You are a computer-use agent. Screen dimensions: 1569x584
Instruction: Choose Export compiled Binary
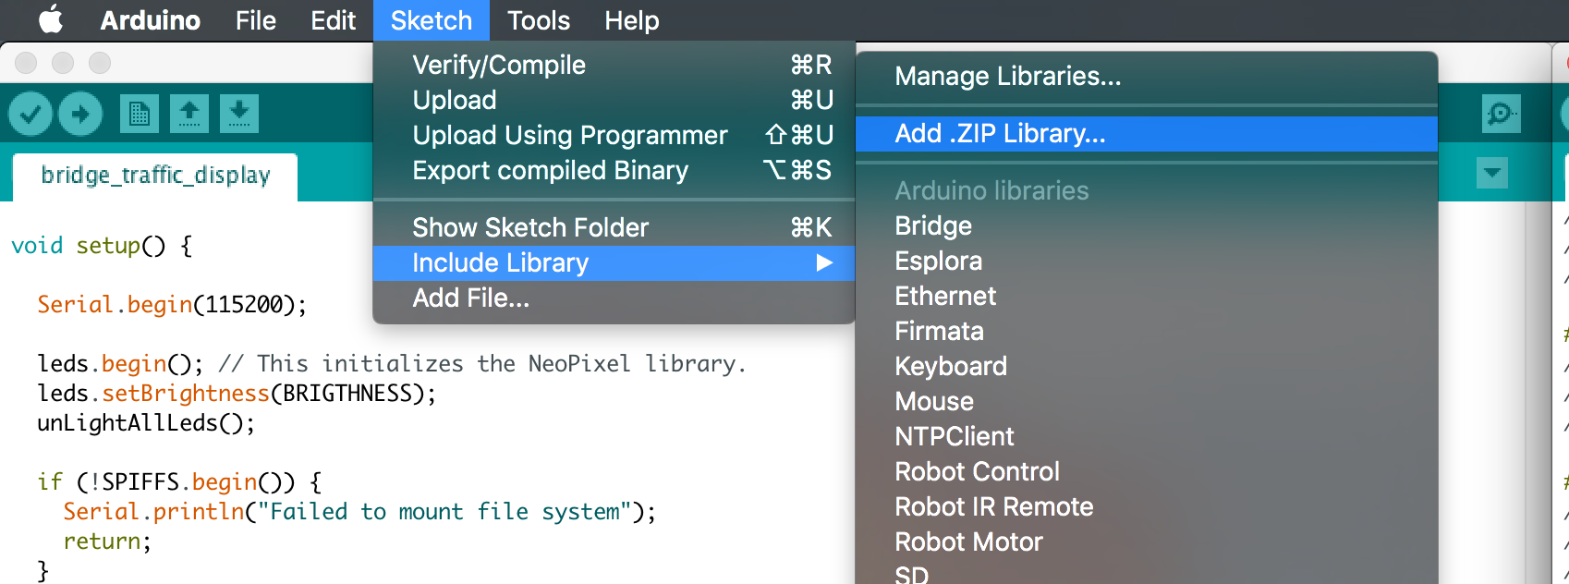tap(550, 171)
